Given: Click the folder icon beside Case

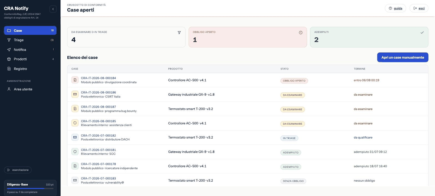Looking at the screenshot, I should click(x=9, y=30).
